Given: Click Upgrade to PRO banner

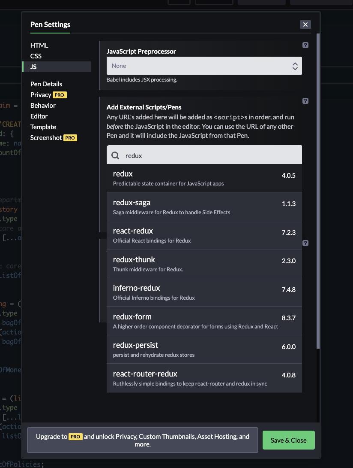Looking at the screenshot, I should click(142, 440).
